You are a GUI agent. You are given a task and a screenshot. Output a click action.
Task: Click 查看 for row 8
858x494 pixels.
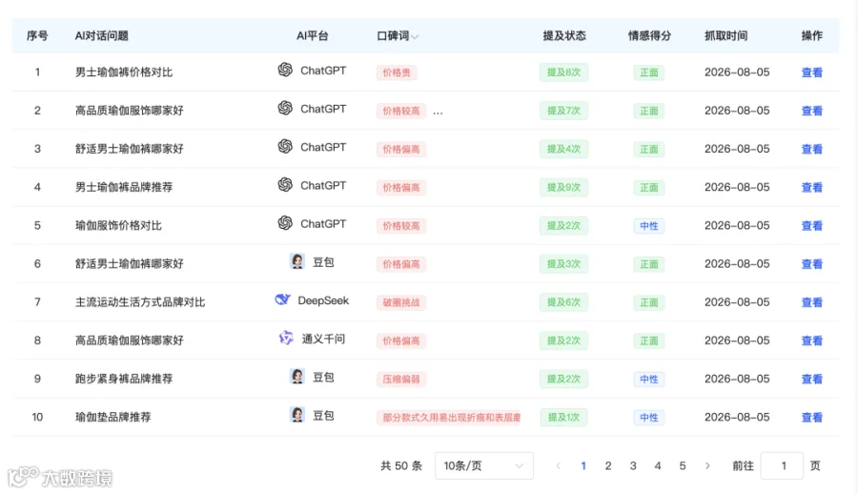(812, 340)
